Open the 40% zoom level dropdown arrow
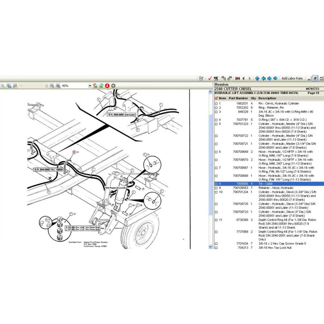The height and width of the screenshot is (324, 324). click(90, 86)
